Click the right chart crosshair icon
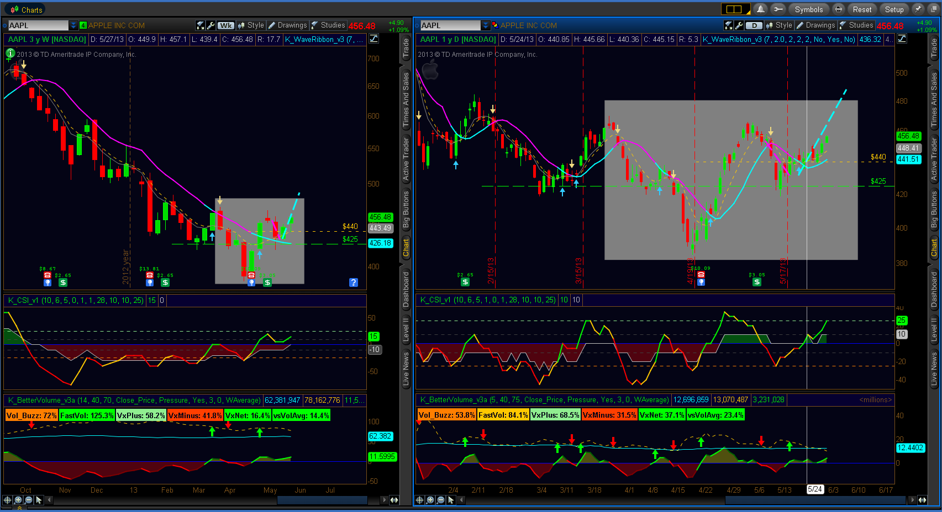Screen dimensions: 942x512 coord(420,500)
